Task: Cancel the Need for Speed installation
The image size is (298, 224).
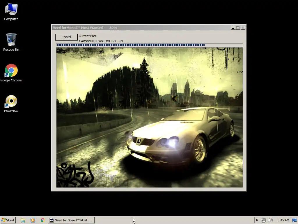Action: (66, 37)
